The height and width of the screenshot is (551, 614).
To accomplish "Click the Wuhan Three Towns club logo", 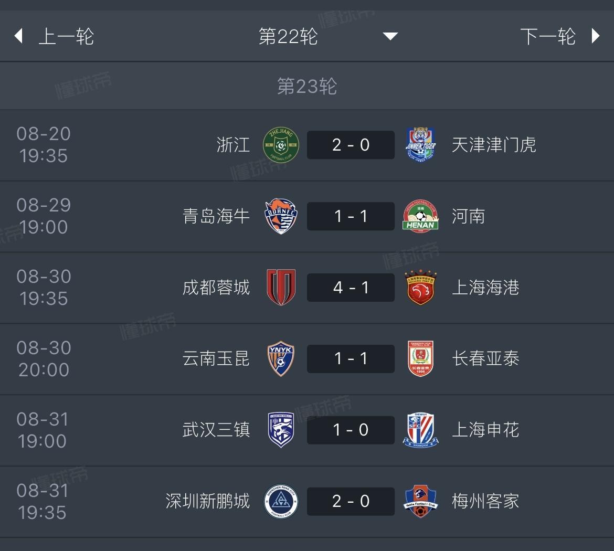I will (281, 430).
